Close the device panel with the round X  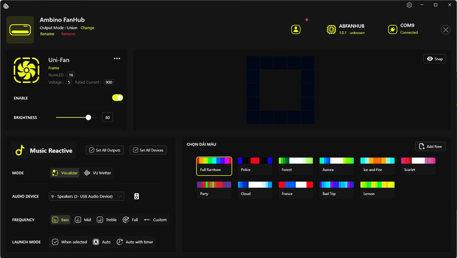click(x=445, y=29)
